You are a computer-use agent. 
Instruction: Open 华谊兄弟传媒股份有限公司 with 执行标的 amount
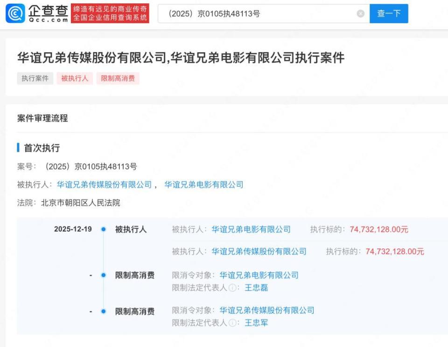[x=259, y=251]
